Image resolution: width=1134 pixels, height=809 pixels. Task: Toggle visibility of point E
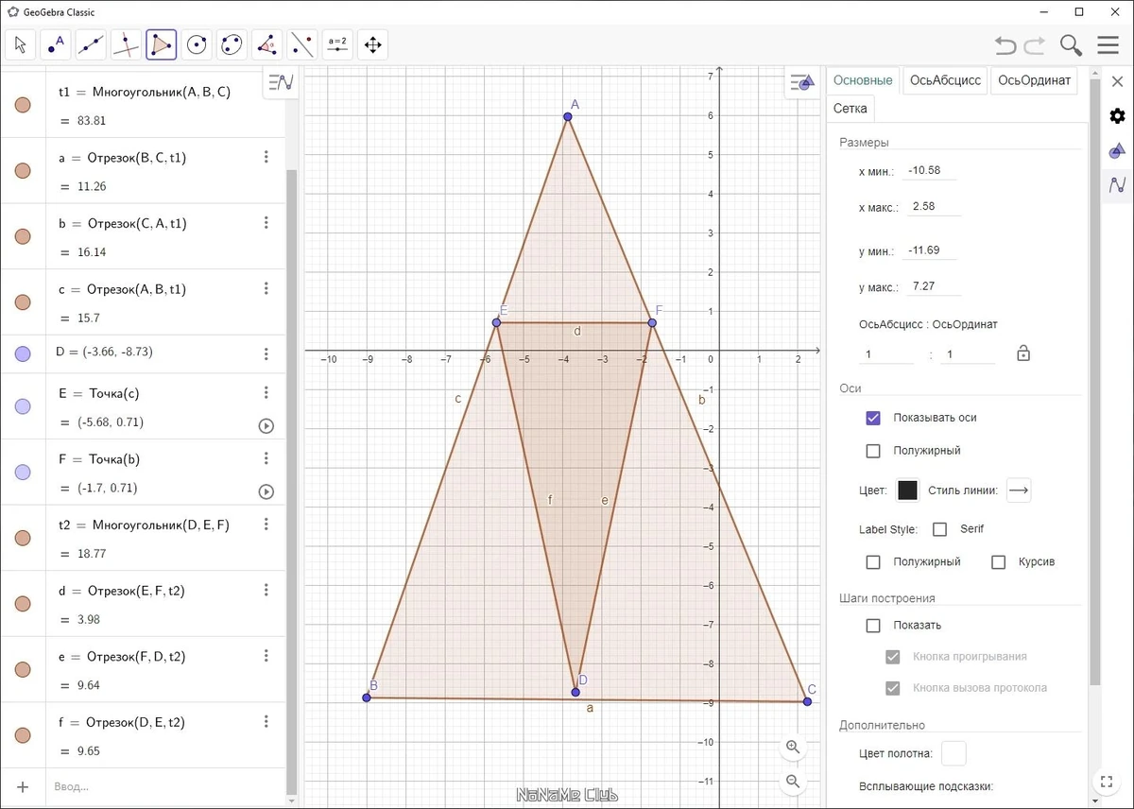pyautogui.click(x=23, y=406)
